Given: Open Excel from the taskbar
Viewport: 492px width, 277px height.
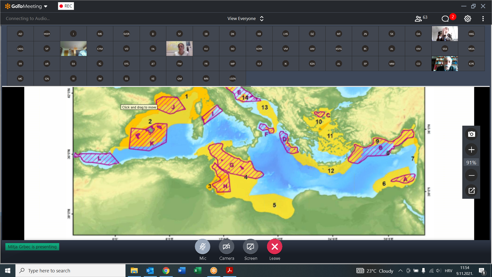Looking at the screenshot, I should 198,271.
